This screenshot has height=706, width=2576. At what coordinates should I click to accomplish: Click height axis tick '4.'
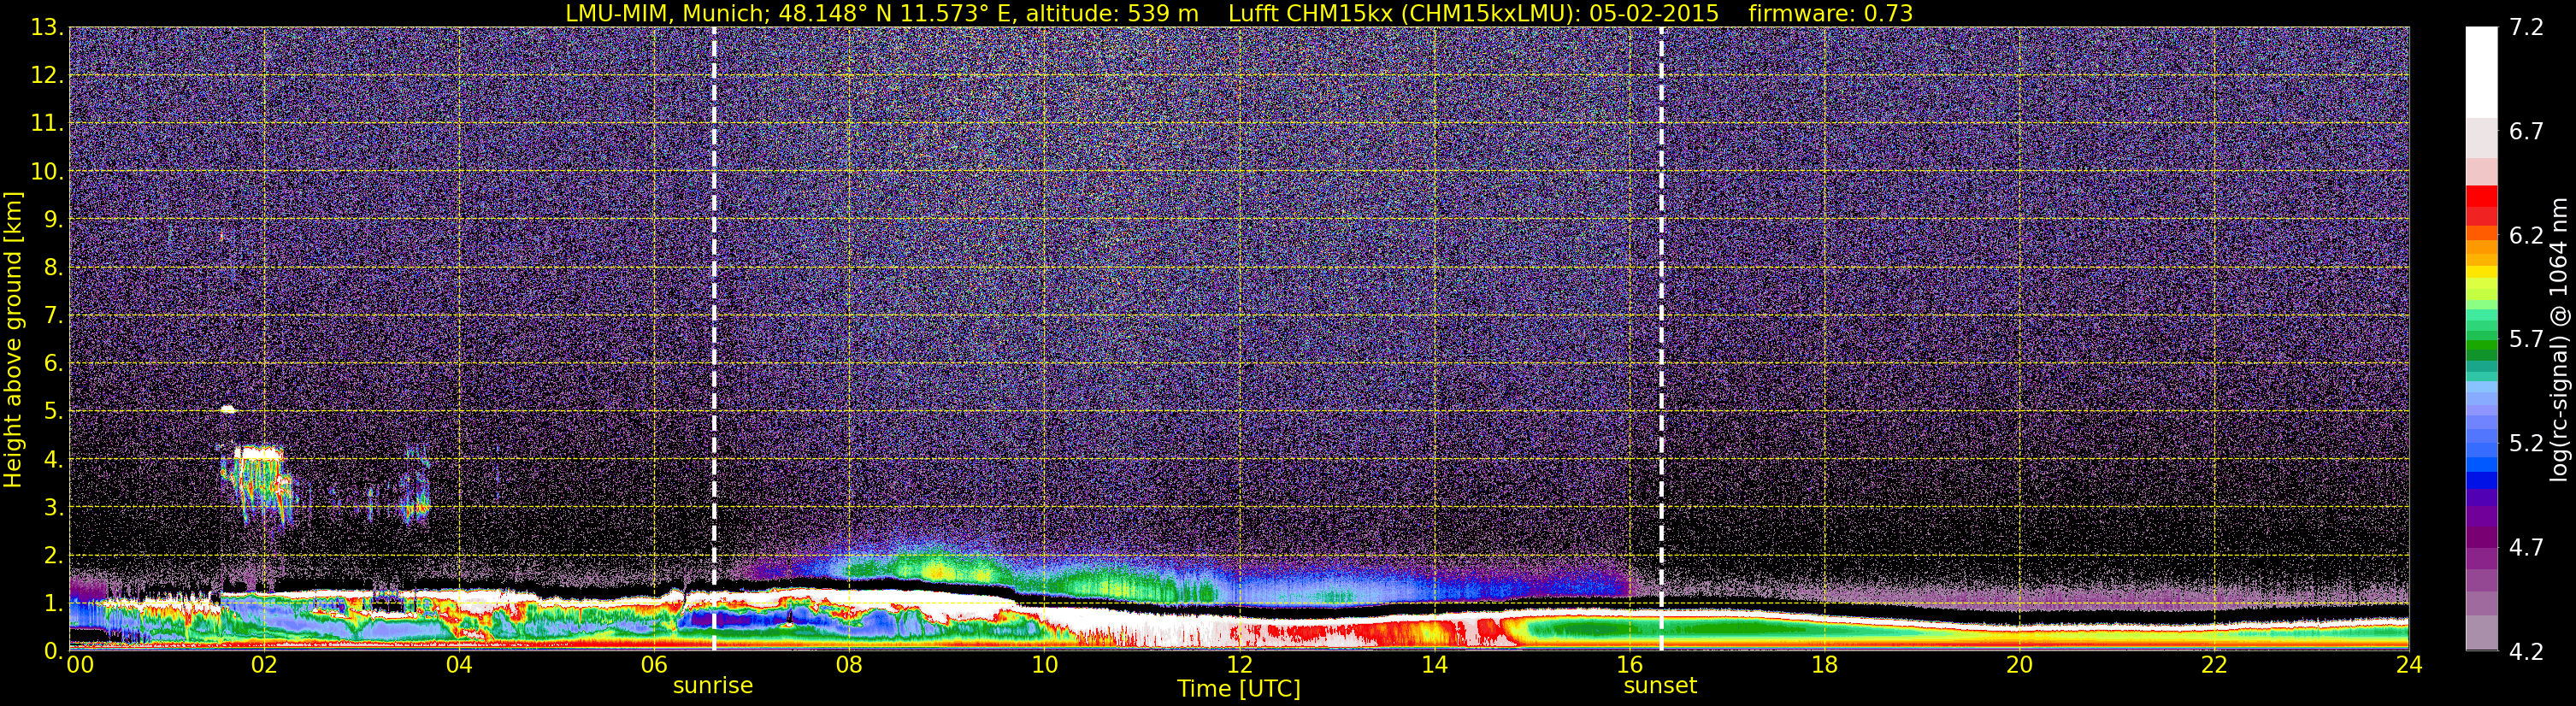52,460
